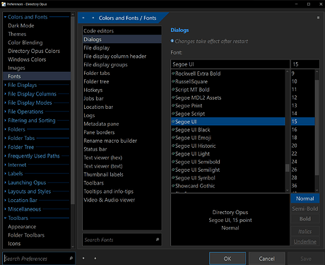Collapse the Colors and Fonts category

click(x=5, y=17)
